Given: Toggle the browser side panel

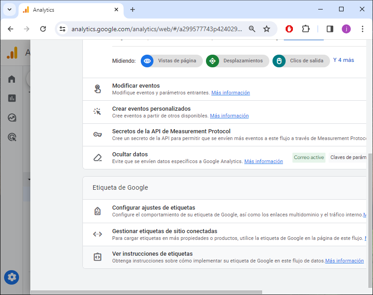Looking at the screenshot, I should (330, 29).
